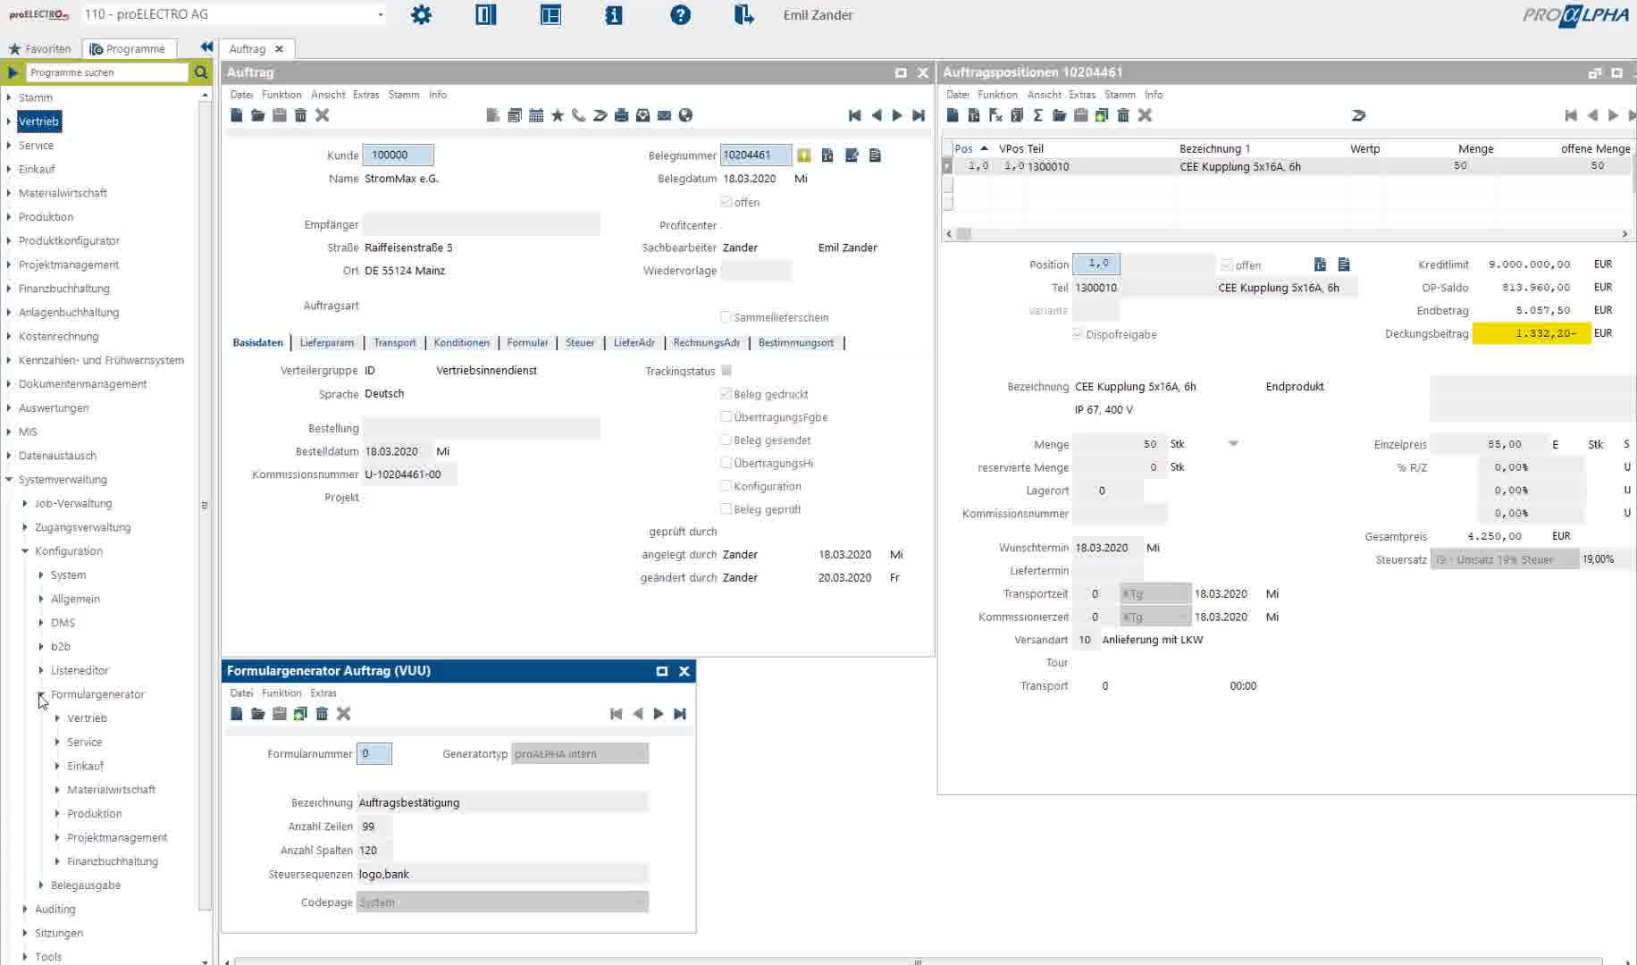Expand the Vertrieb node under Formulargenerator
The height and width of the screenshot is (965, 1637).
click(57, 718)
